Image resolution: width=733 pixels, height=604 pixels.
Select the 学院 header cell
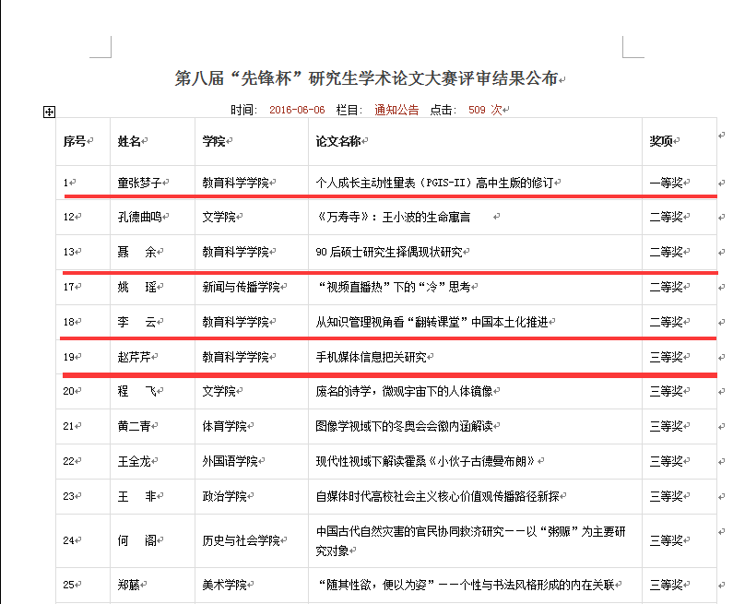click(215, 141)
